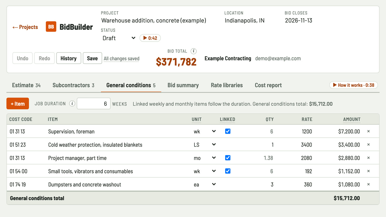This screenshot has height=217, width=386.
Task: Edit the project name field
Action: tap(160, 20)
